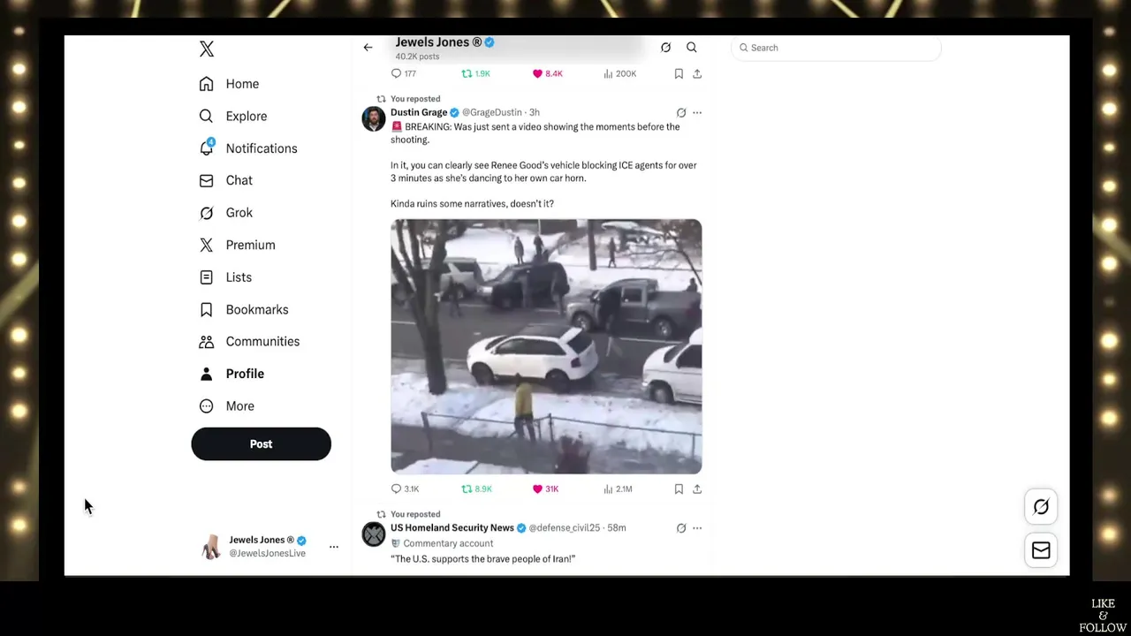Click the search magnifier icon in profile header
The width and height of the screenshot is (1131, 636).
coord(692,48)
